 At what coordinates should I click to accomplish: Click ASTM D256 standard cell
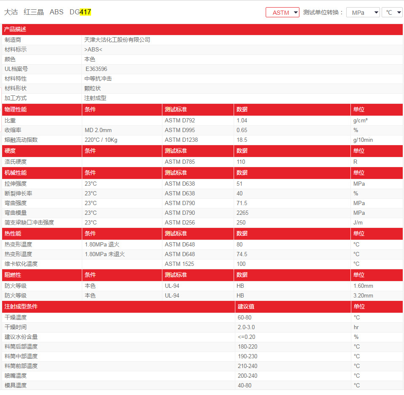[x=180, y=222]
